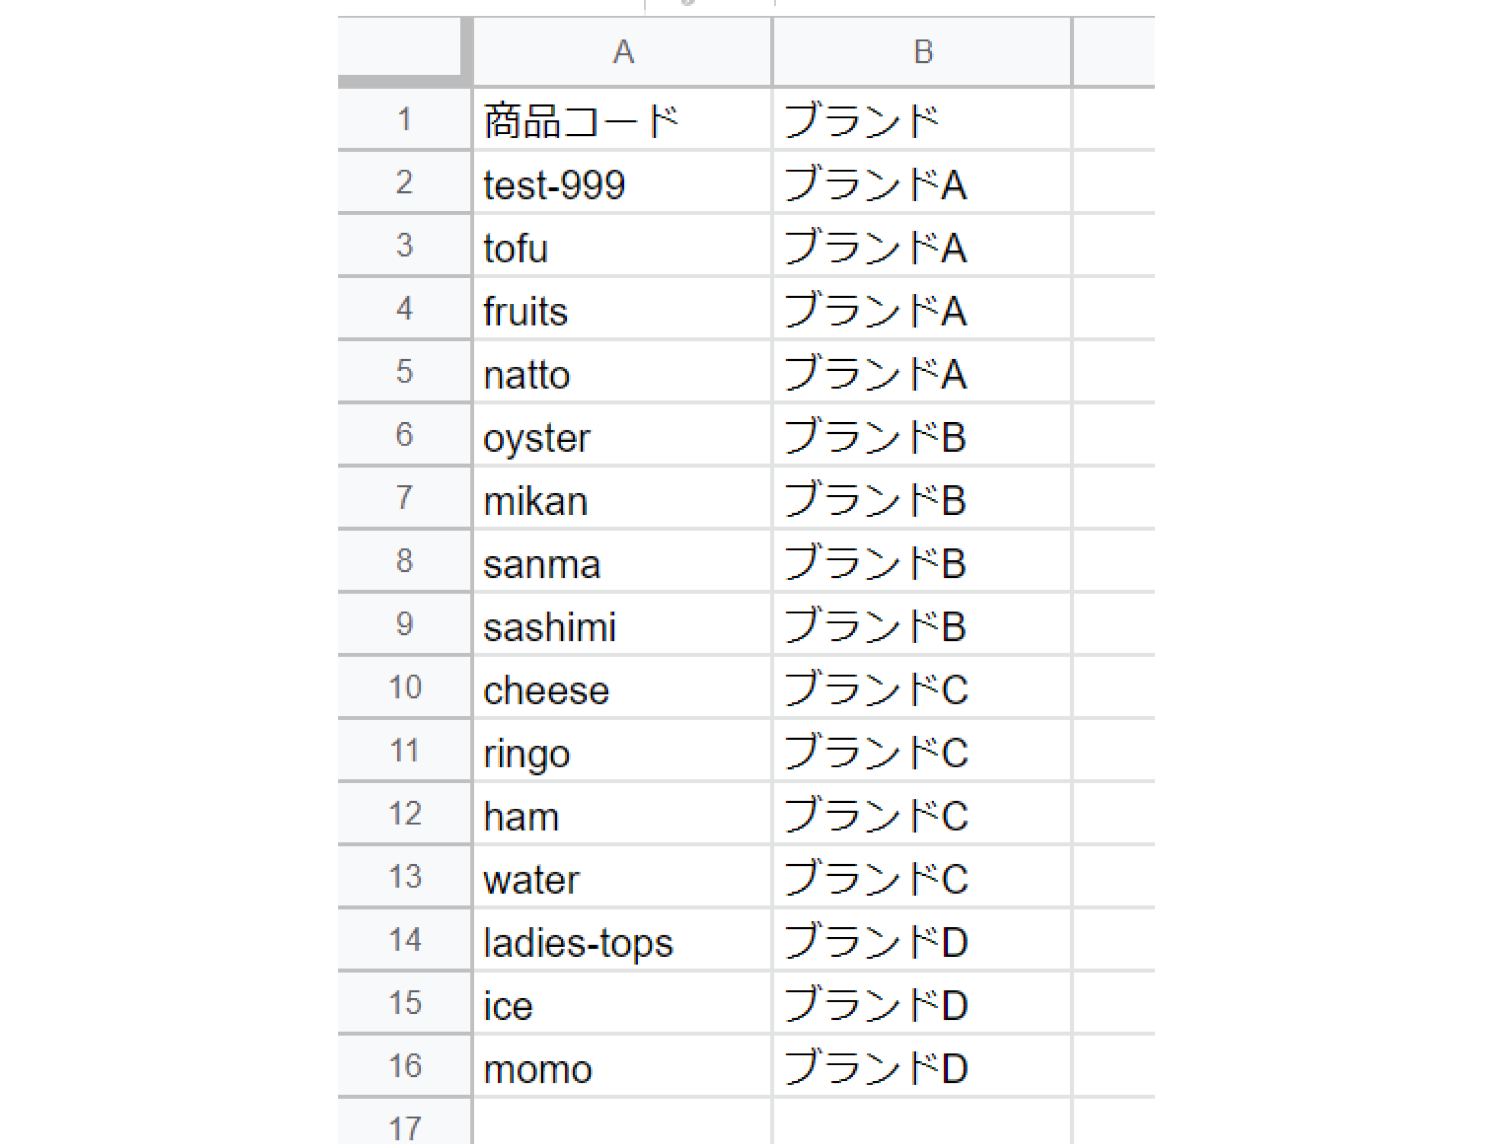Click the ブランド header cell in B1
1493x1144 pixels.
[921, 121]
